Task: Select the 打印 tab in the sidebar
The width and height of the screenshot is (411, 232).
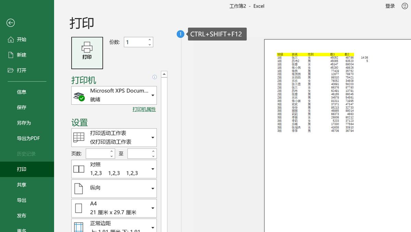Action: [21, 169]
